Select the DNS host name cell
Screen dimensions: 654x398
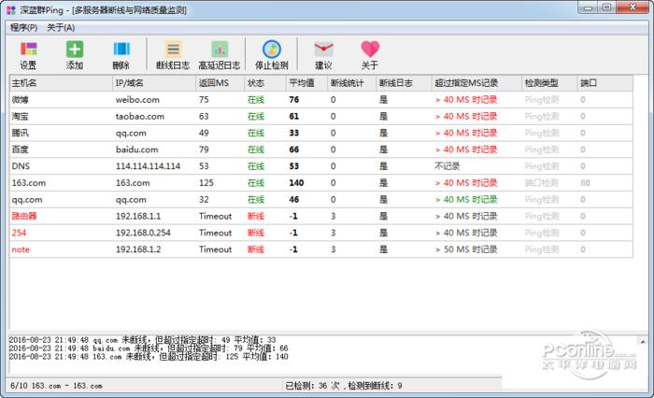[x=21, y=166]
